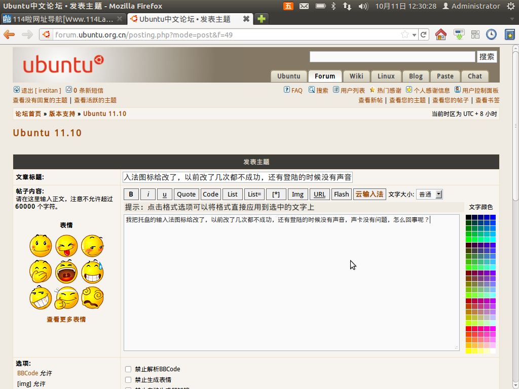Reload the page with the refresh icon
This screenshot has height=389, width=519.
[x=423, y=34]
